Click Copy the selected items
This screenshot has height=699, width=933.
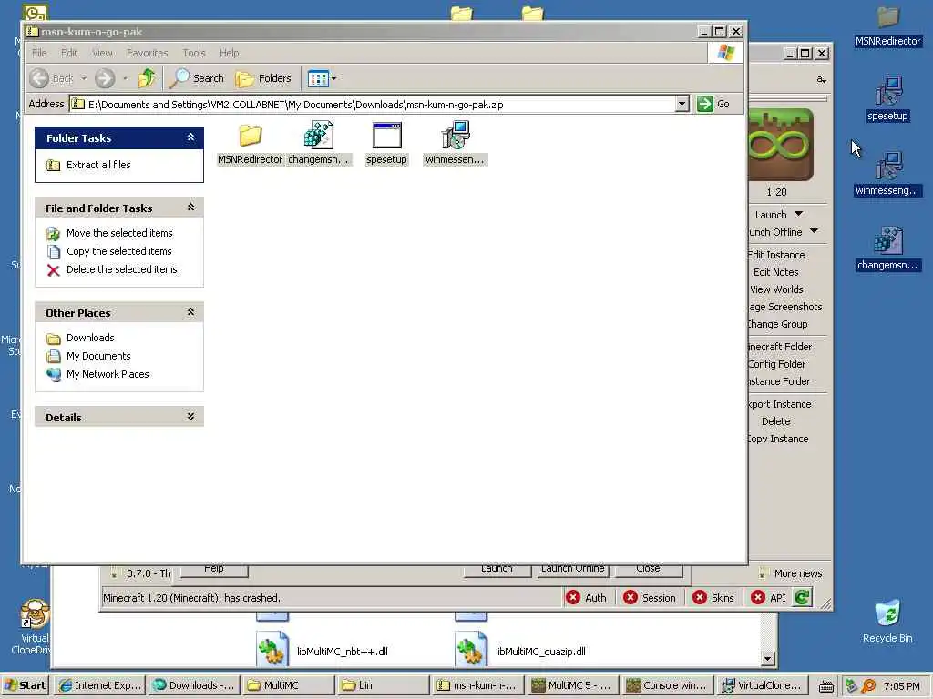(119, 251)
